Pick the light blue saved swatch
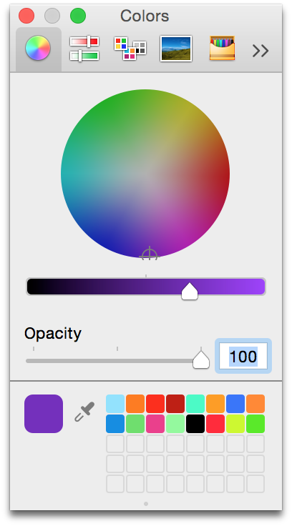 (115, 404)
